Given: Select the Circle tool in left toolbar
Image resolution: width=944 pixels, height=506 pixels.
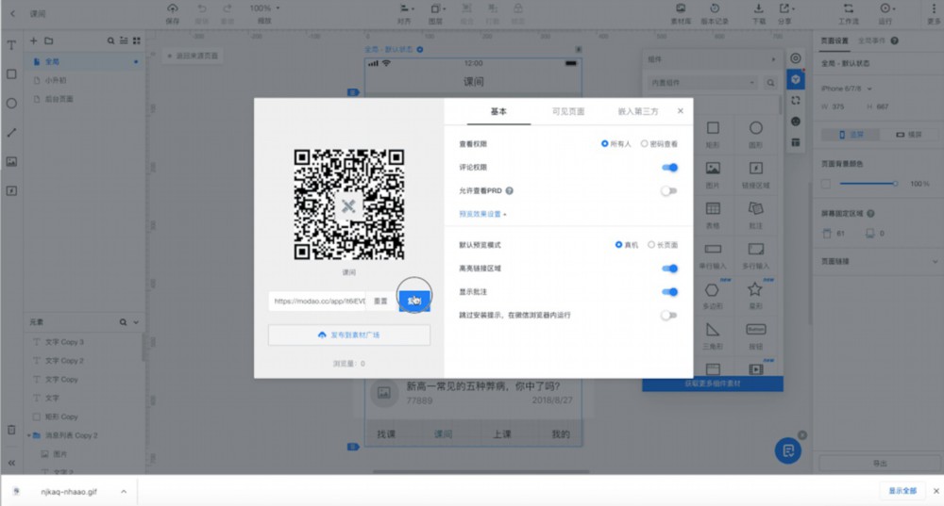Looking at the screenshot, I should click(11, 104).
